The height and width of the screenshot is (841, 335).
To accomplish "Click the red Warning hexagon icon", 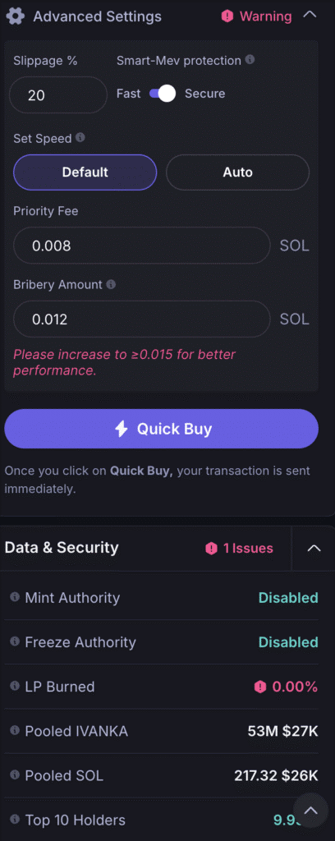I will pos(227,16).
